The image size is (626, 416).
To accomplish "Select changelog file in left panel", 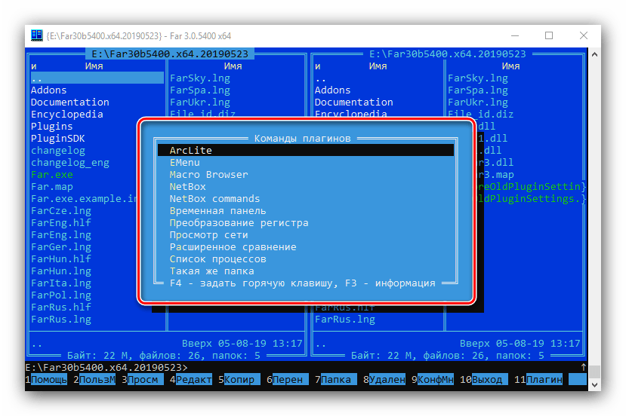I will click(58, 150).
